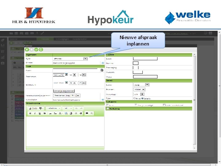This screenshot has width=221, height=166.
Task: Click the leaf icon in left sidebar
Action: (x=2, y=40)
